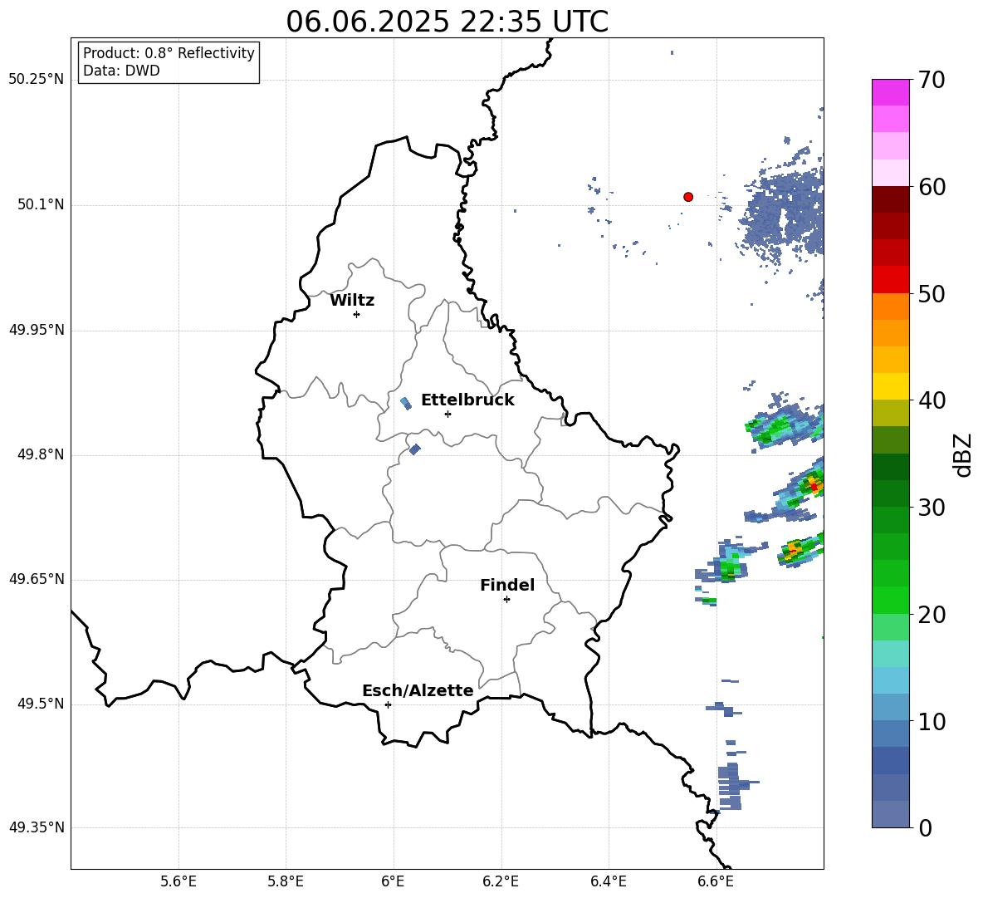The width and height of the screenshot is (983, 898).
Task: Pick the slate blue colorbar segment just above 0
Action: click(x=890, y=814)
